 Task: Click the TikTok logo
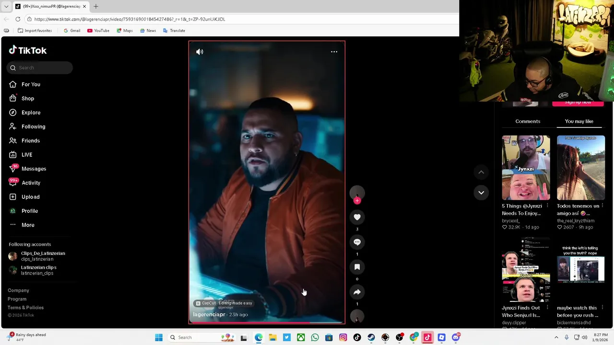pos(28,50)
